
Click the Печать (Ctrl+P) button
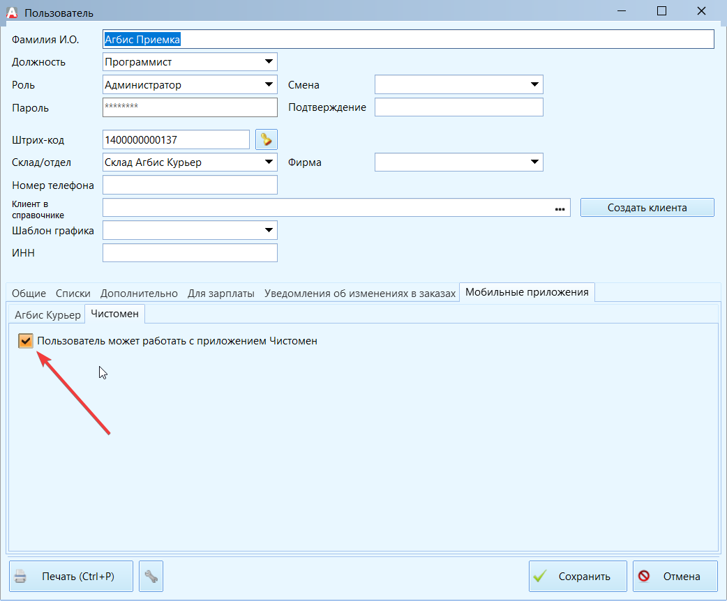[x=71, y=576]
